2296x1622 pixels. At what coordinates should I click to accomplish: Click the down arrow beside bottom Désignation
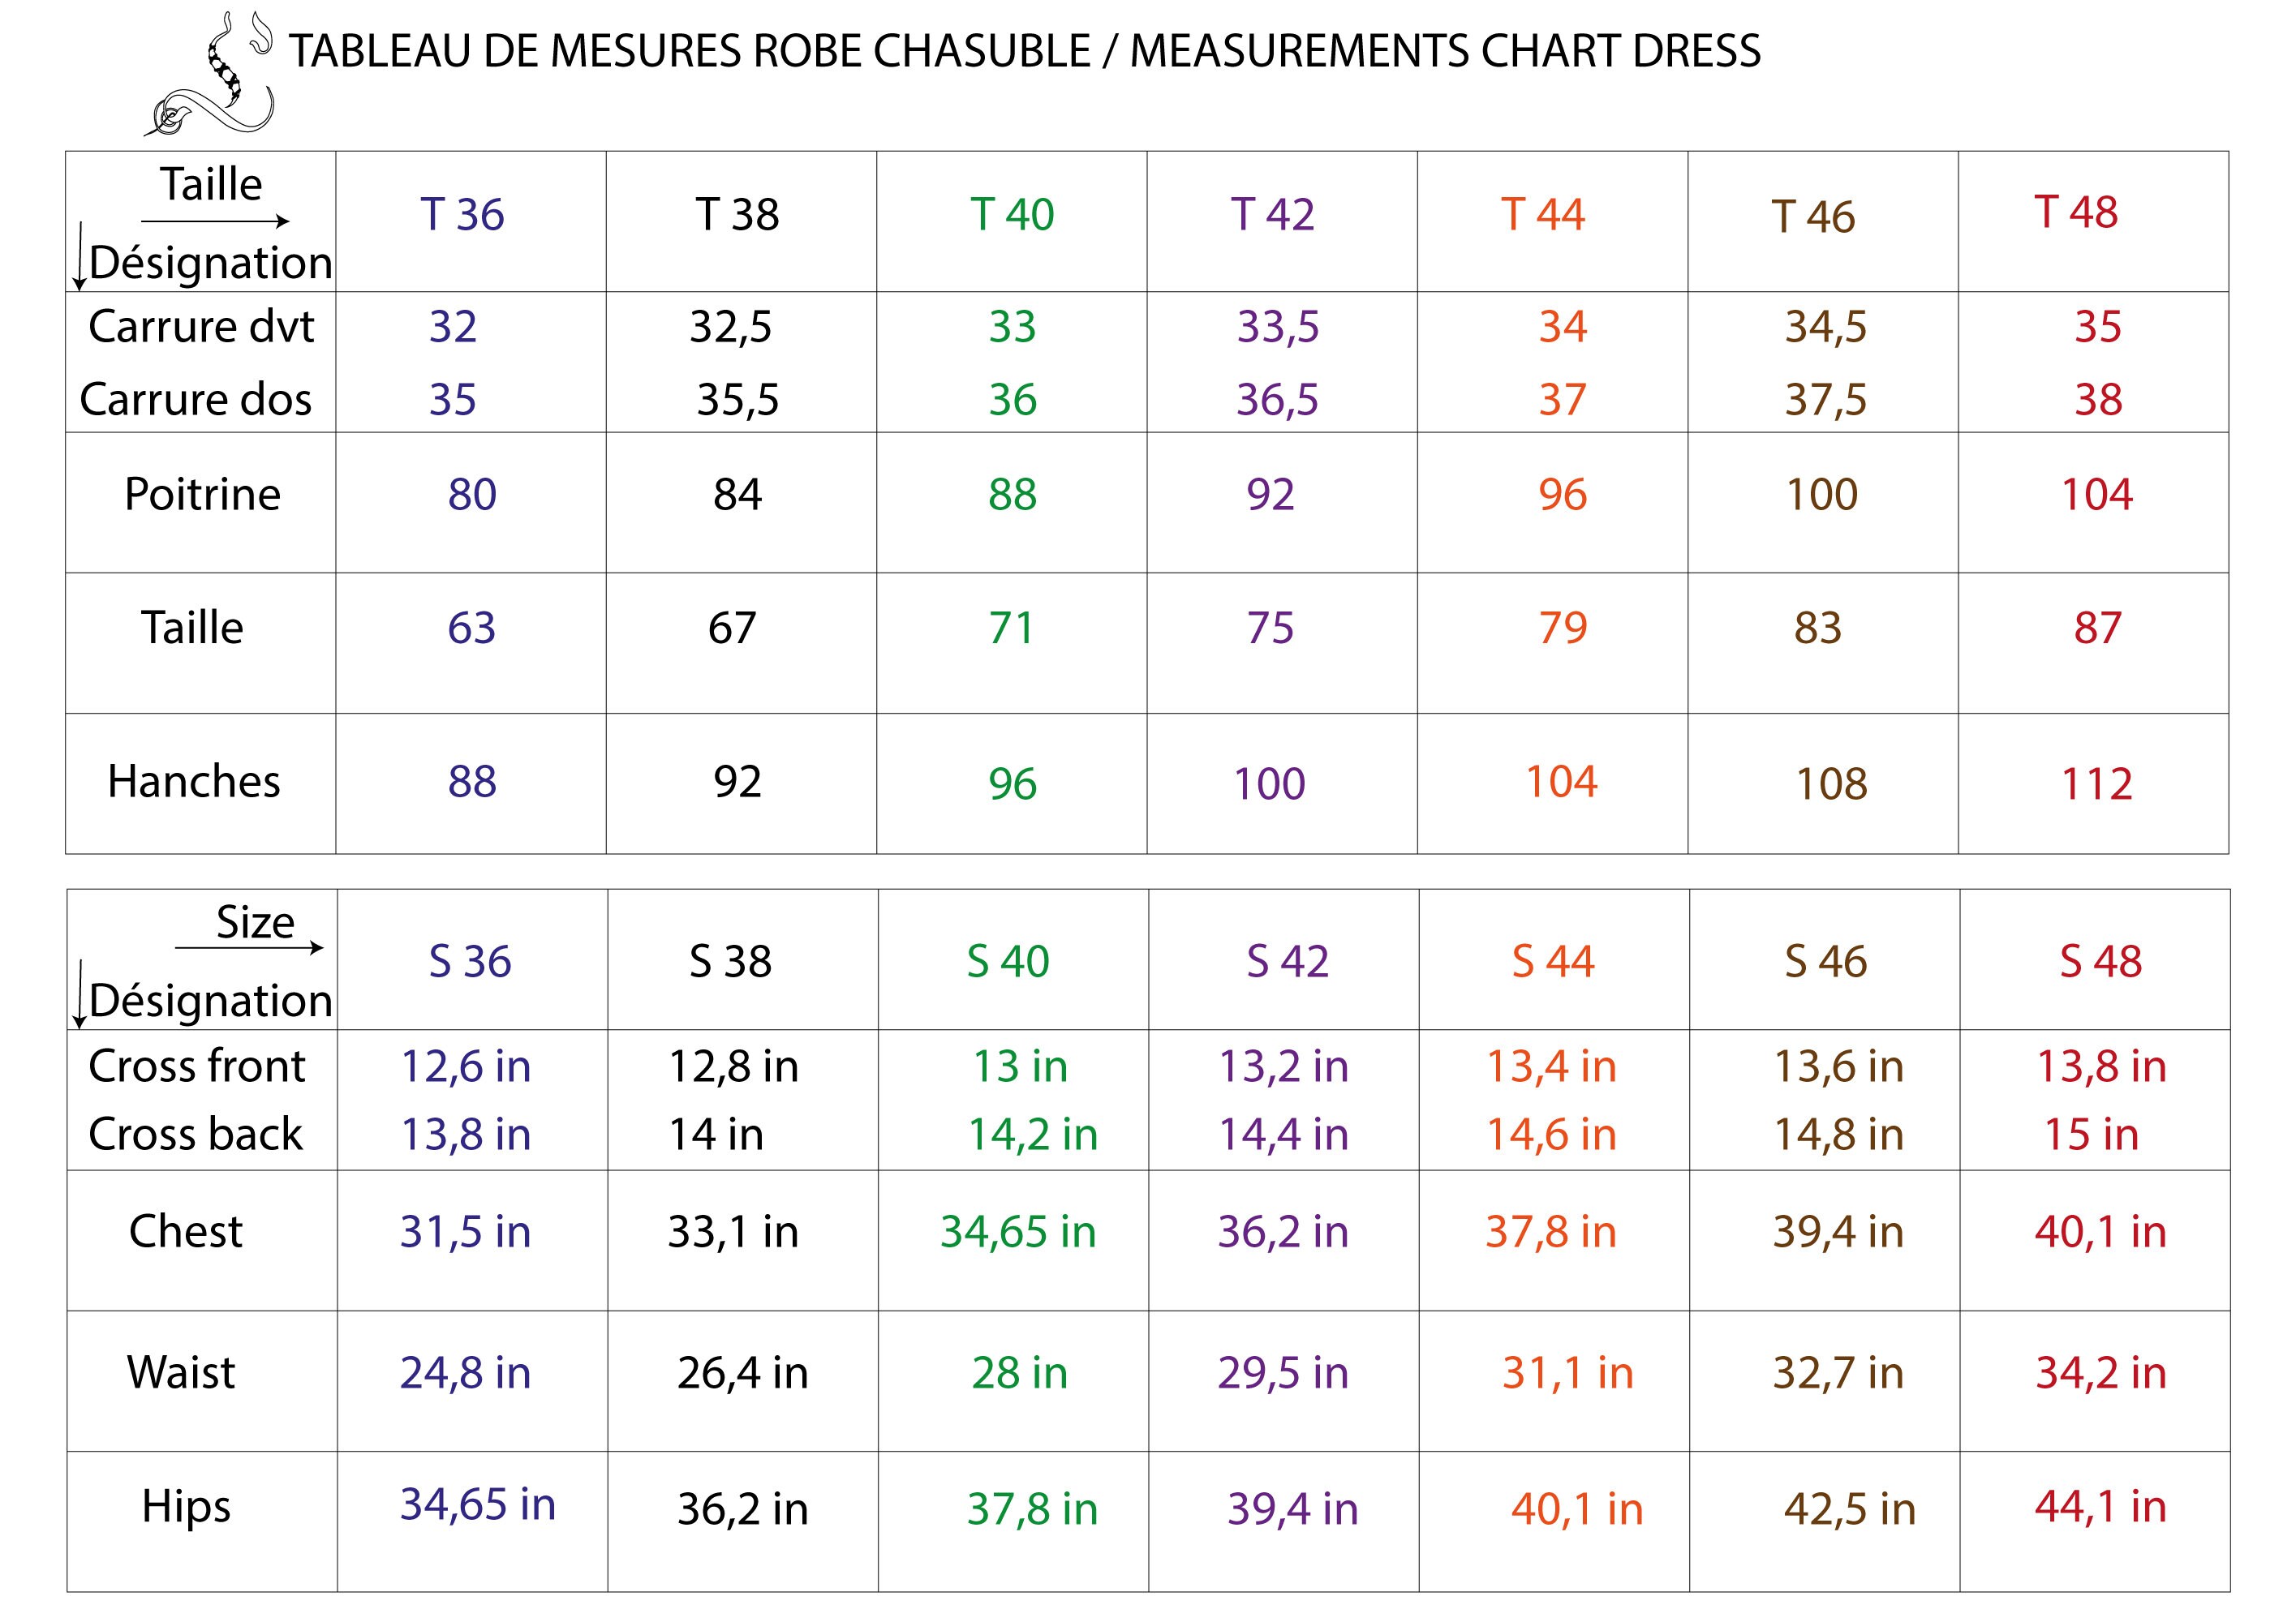(x=79, y=995)
